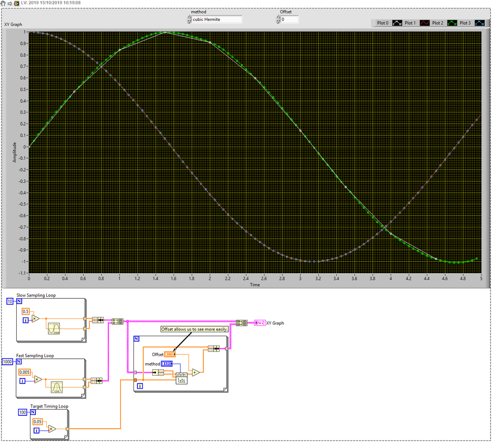Viewport: 492px width, 442px height.
Task: Click the constant 10 wired to Slow Sampling Loop
Action: click(10, 301)
